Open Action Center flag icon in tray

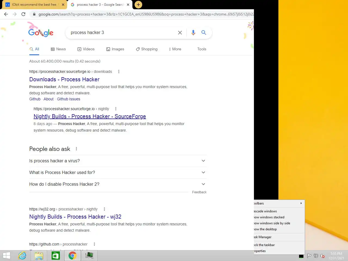(309, 256)
